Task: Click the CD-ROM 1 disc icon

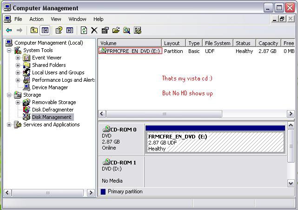Action: pos(106,162)
